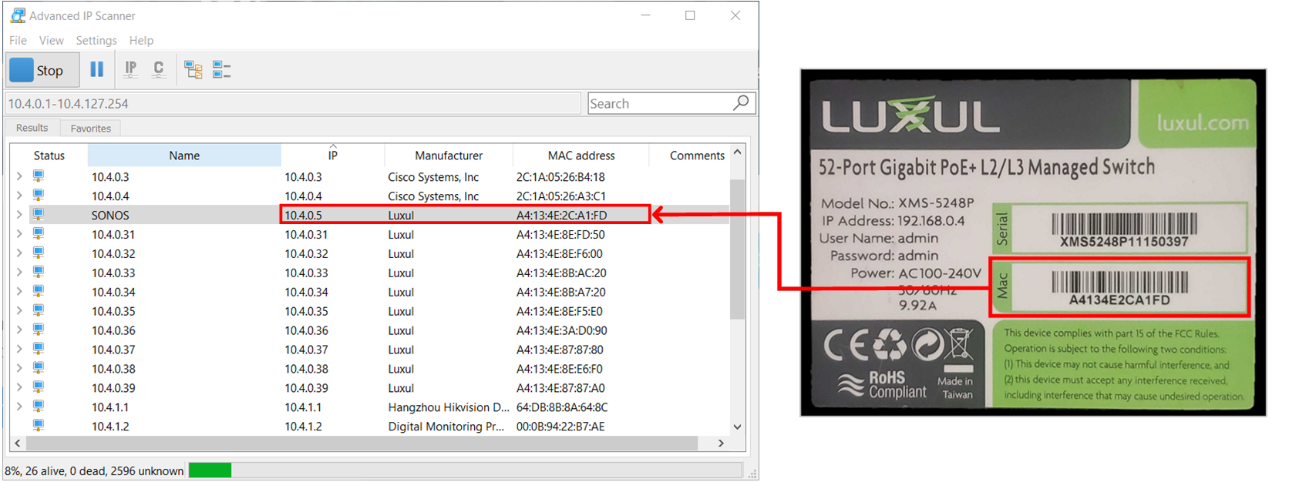Select the SONOS name cell
Viewport: 1289px width, 482px height.
click(110, 216)
